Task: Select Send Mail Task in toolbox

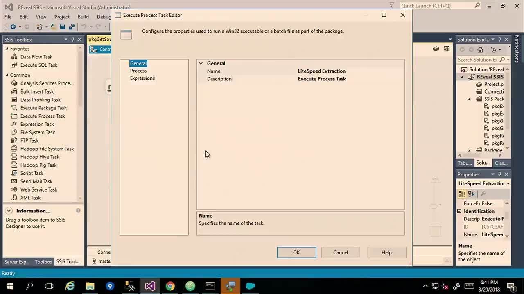Action: coord(36,181)
